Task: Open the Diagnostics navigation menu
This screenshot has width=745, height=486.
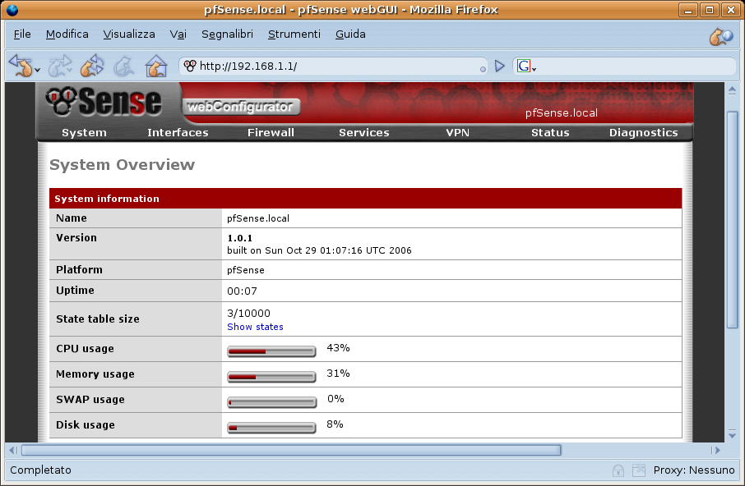Action: click(643, 132)
